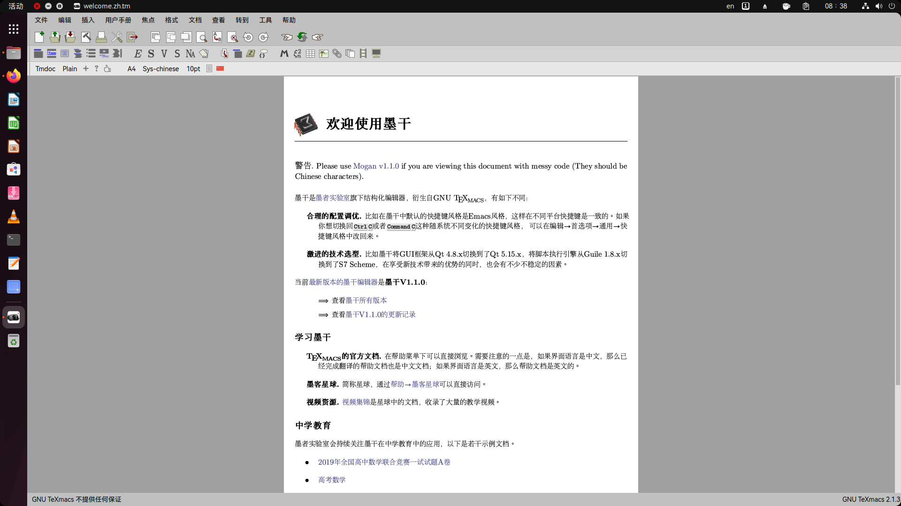Print the document with printer icon
This screenshot has height=506, width=901.
tap(101, 37)
